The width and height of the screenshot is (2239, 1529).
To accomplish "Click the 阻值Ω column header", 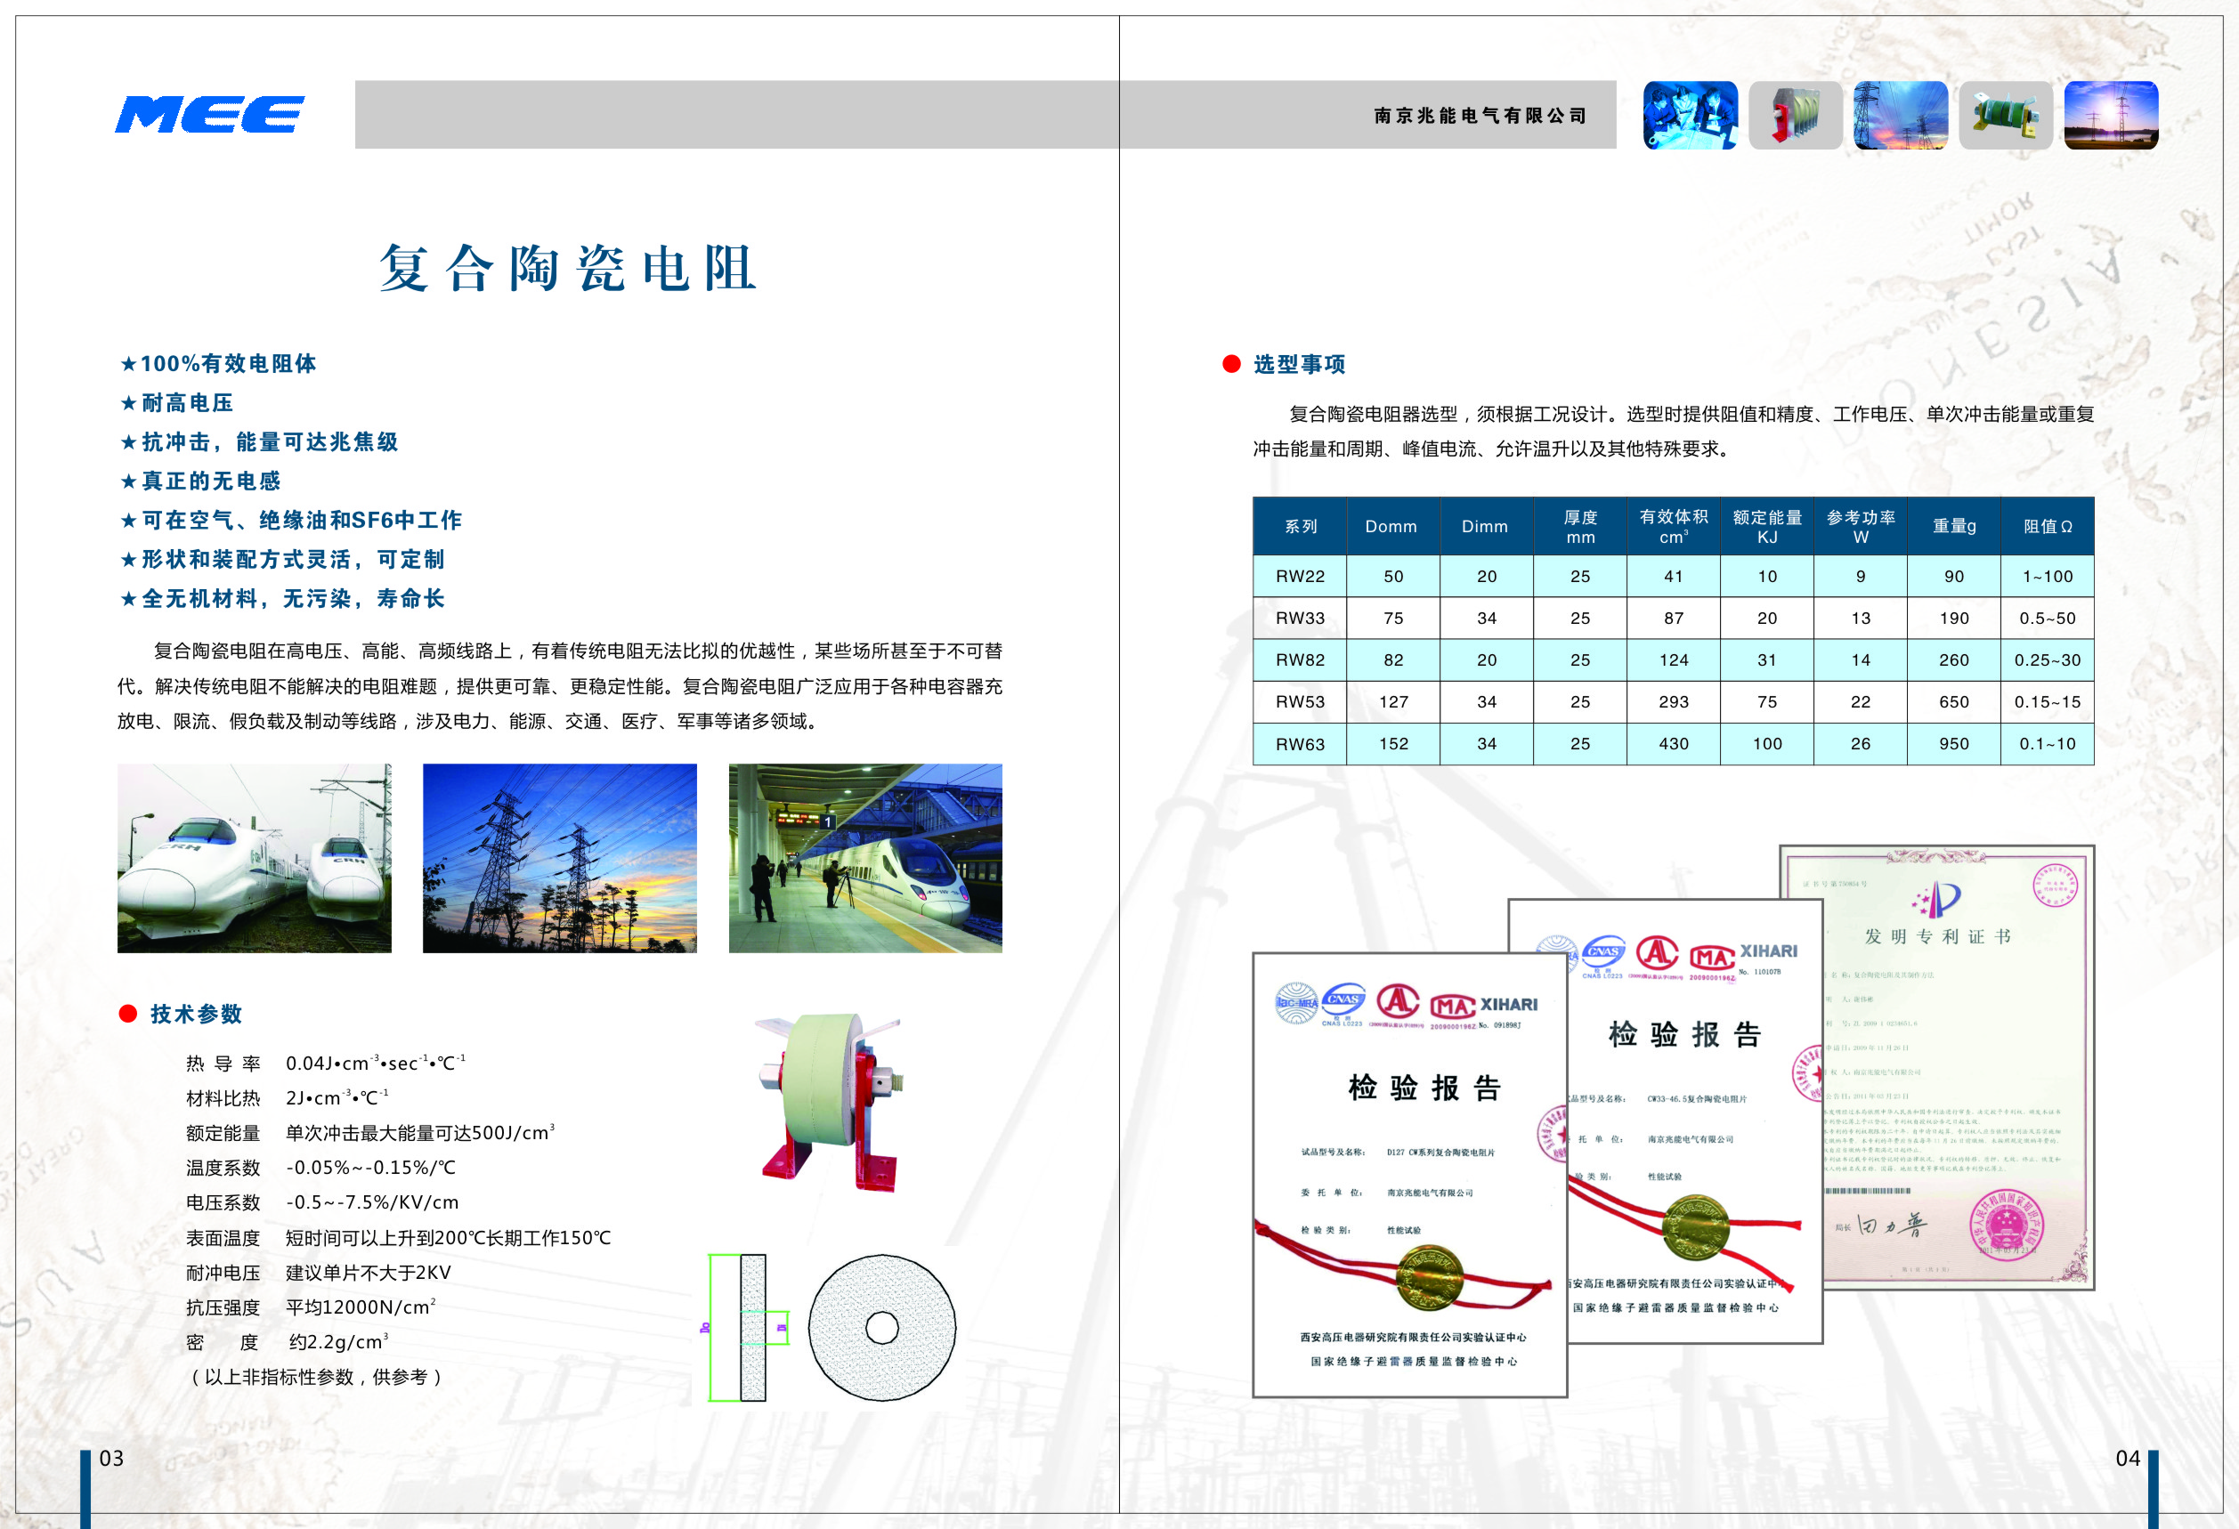I will point(2048,526).
